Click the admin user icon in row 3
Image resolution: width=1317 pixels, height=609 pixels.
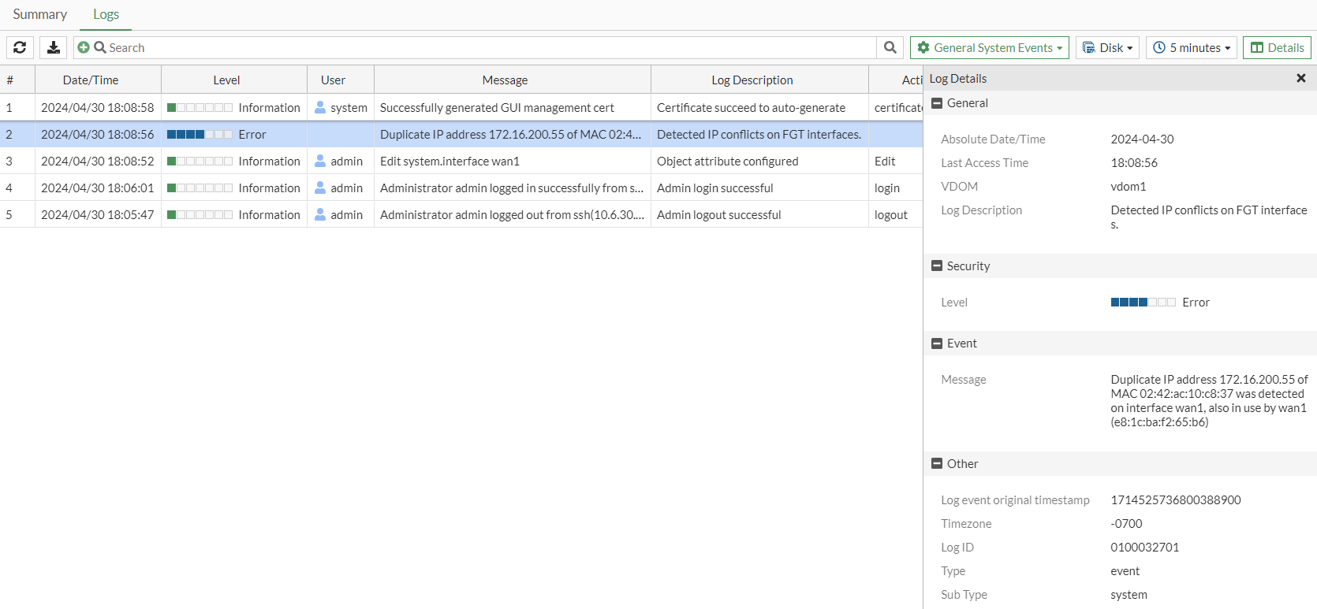pos(320,161)
